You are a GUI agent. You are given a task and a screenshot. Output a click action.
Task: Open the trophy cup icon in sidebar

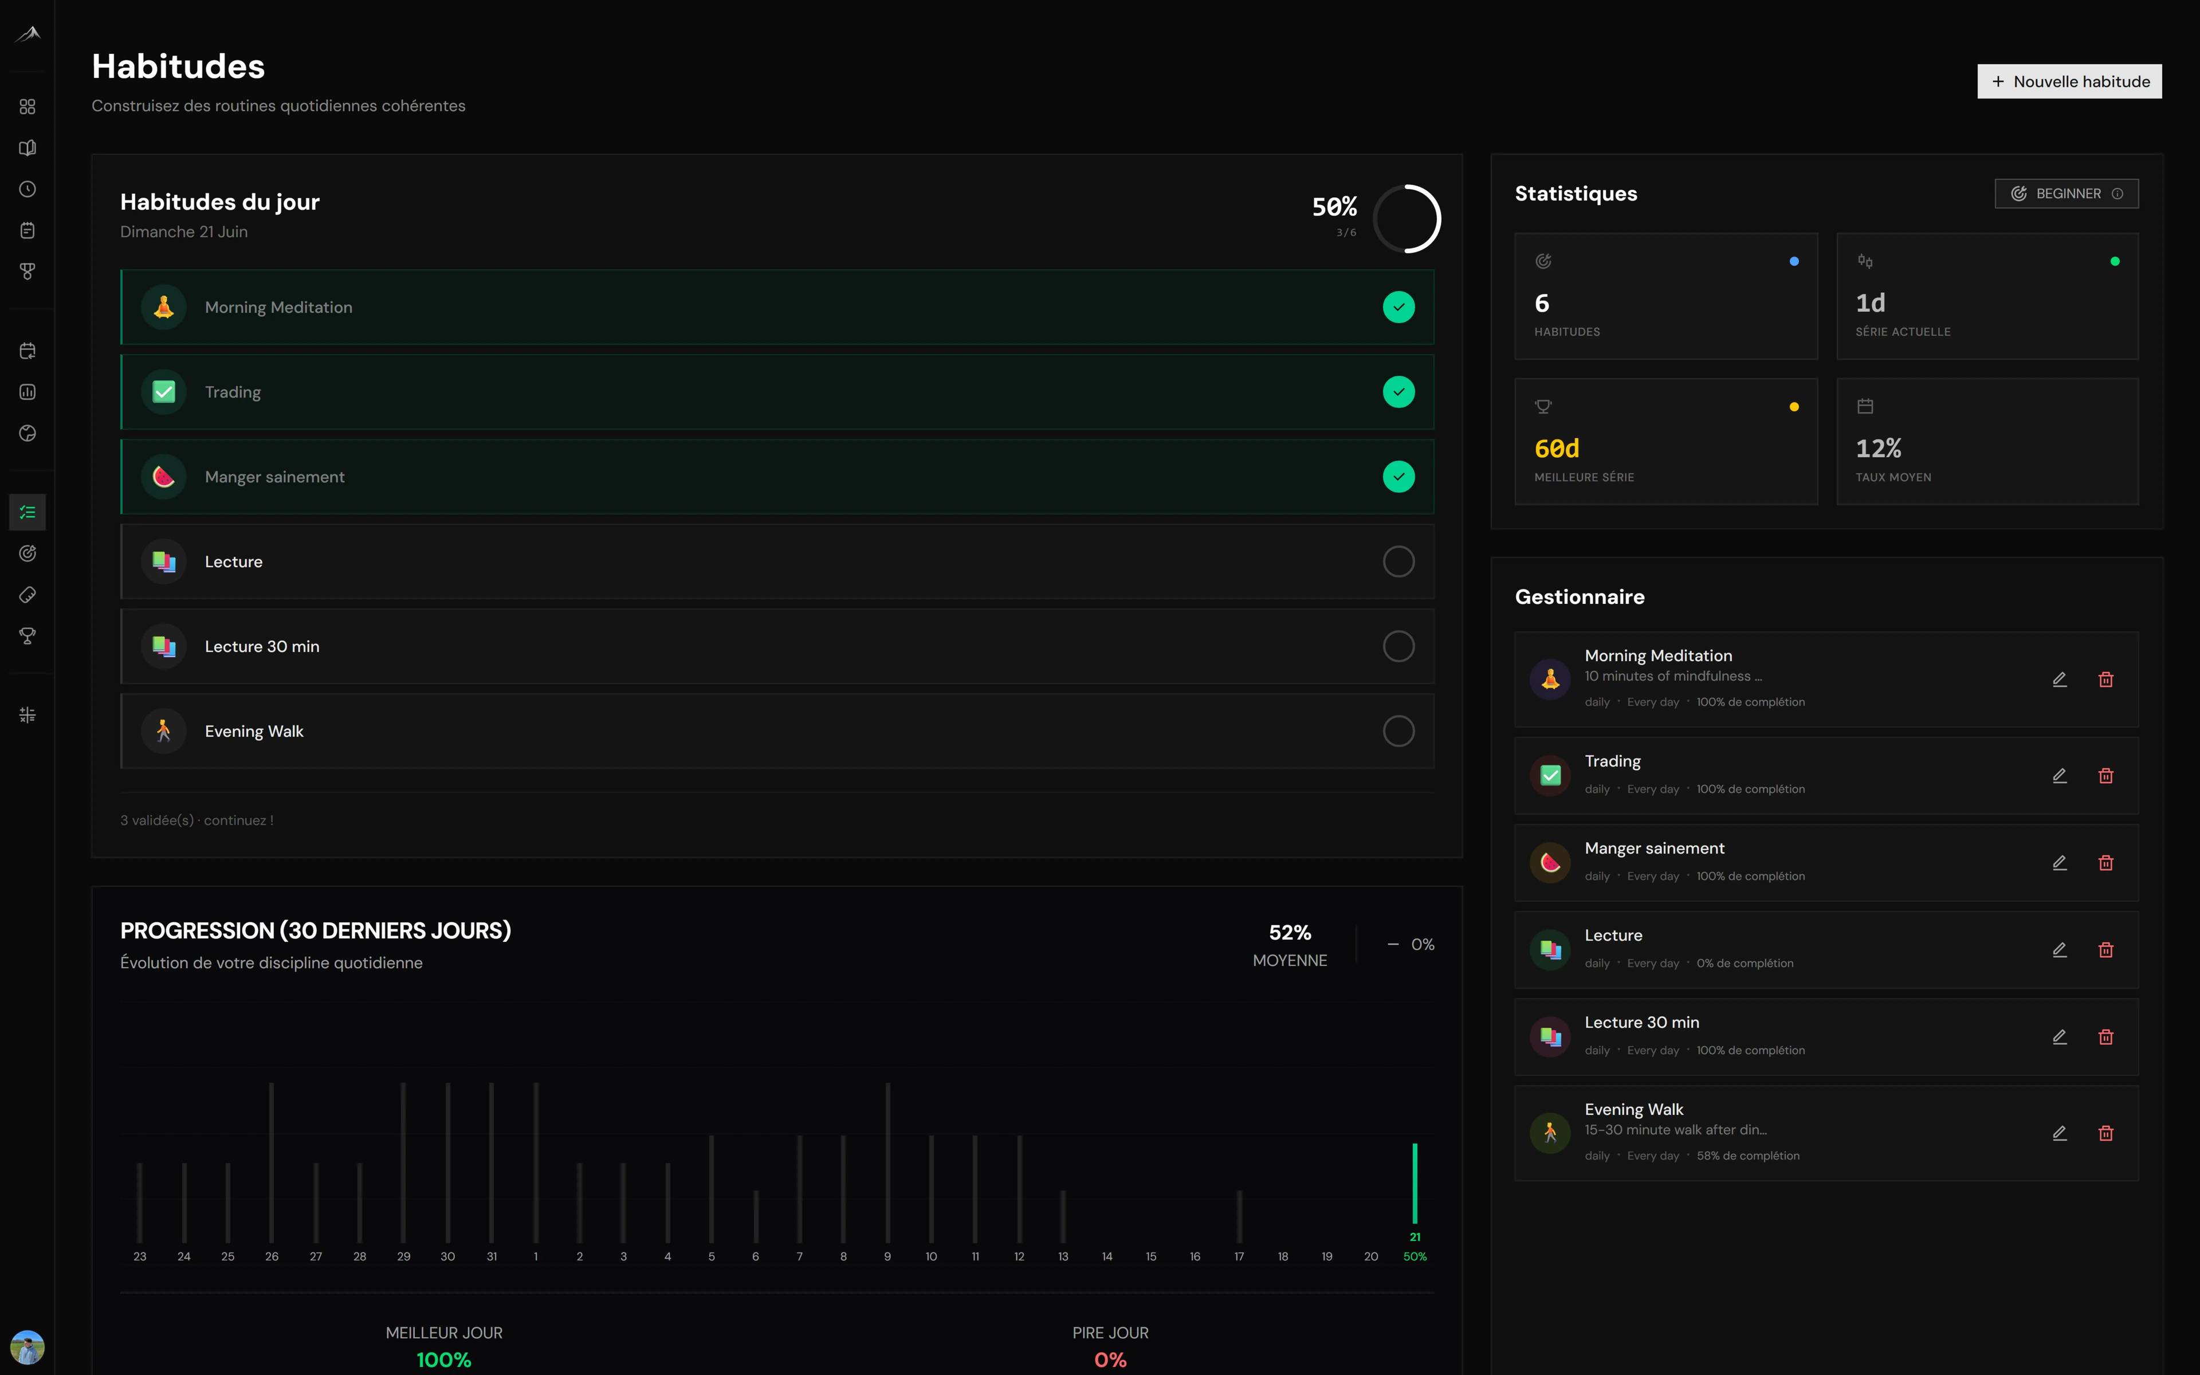(27, 636)
